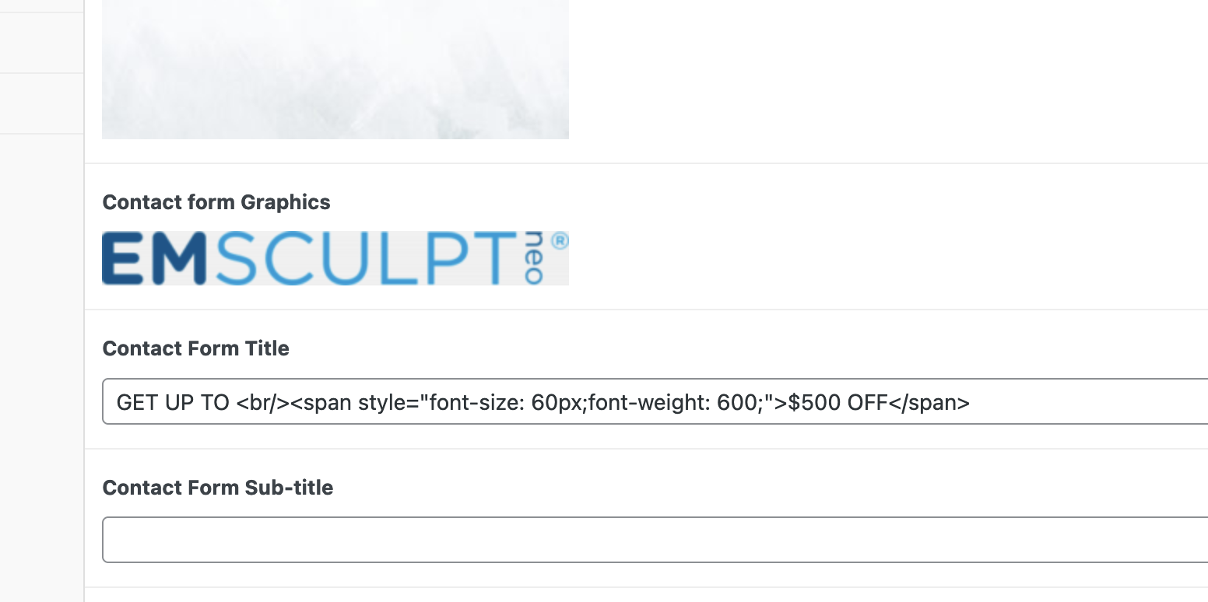Click the 'Contact form Graphics' label
Image resolution: width=1208 pixels, height=602 pixels.
216,202
